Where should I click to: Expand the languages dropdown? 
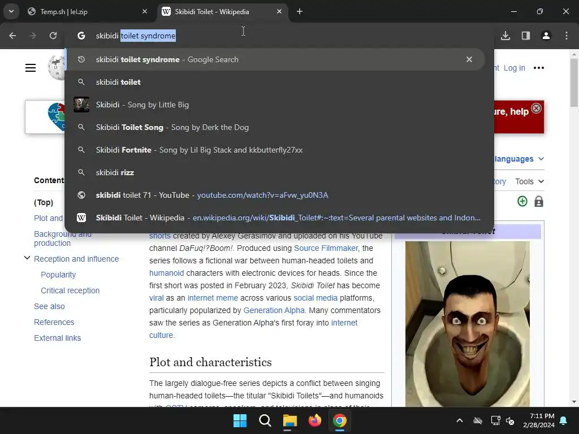[519, 159]
